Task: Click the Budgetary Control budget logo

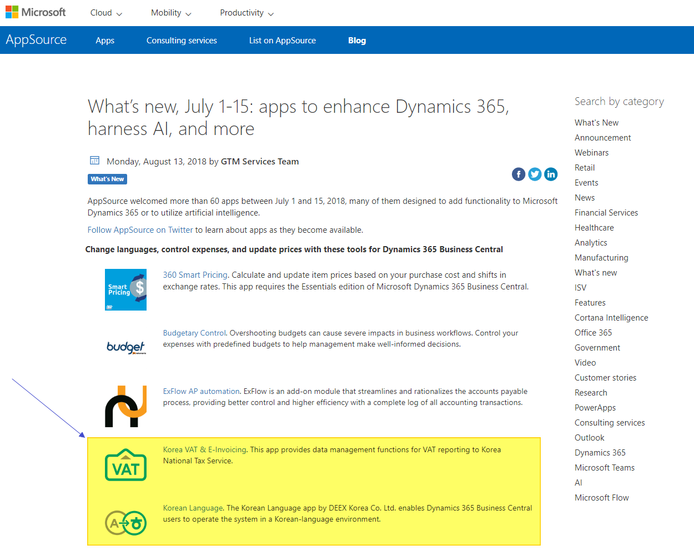Action: 126,348
